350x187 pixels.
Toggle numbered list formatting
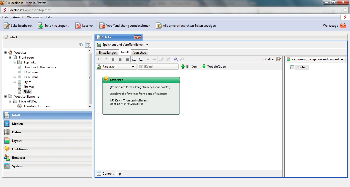[140, 59]
